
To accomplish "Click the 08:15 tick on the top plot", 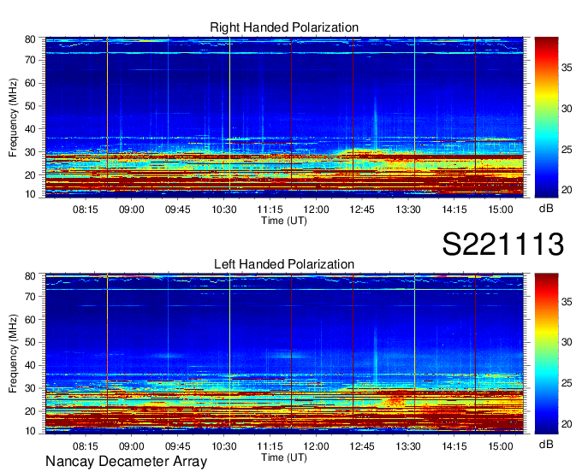I will click(86, 209).
